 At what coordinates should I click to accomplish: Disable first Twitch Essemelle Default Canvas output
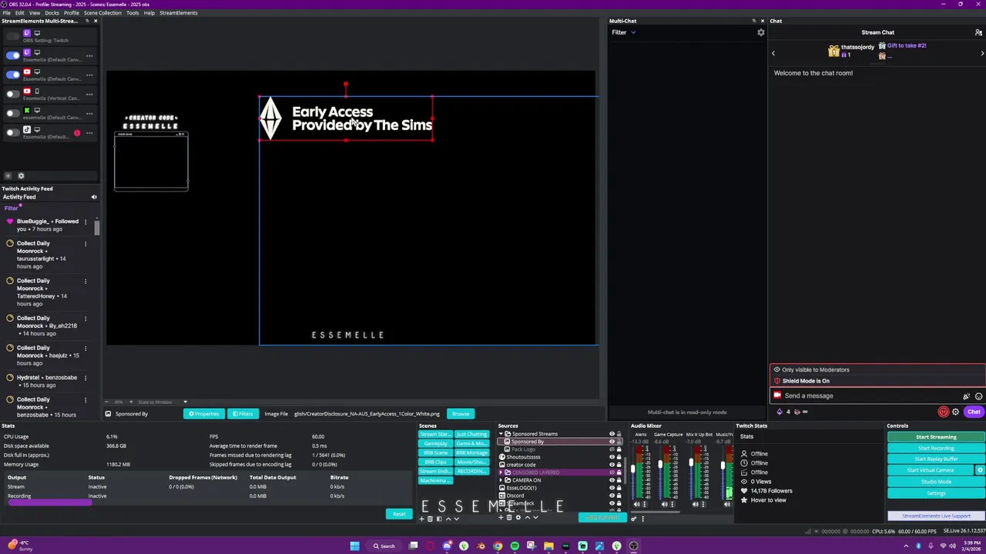(13, 55)
